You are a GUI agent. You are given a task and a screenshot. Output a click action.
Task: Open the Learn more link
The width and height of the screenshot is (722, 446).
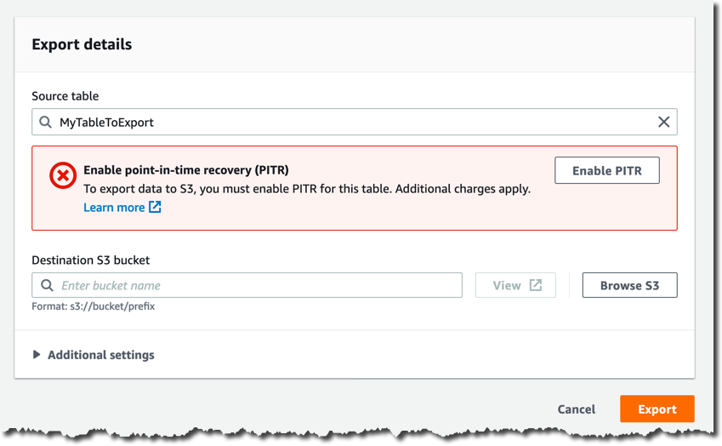point(114,208)
